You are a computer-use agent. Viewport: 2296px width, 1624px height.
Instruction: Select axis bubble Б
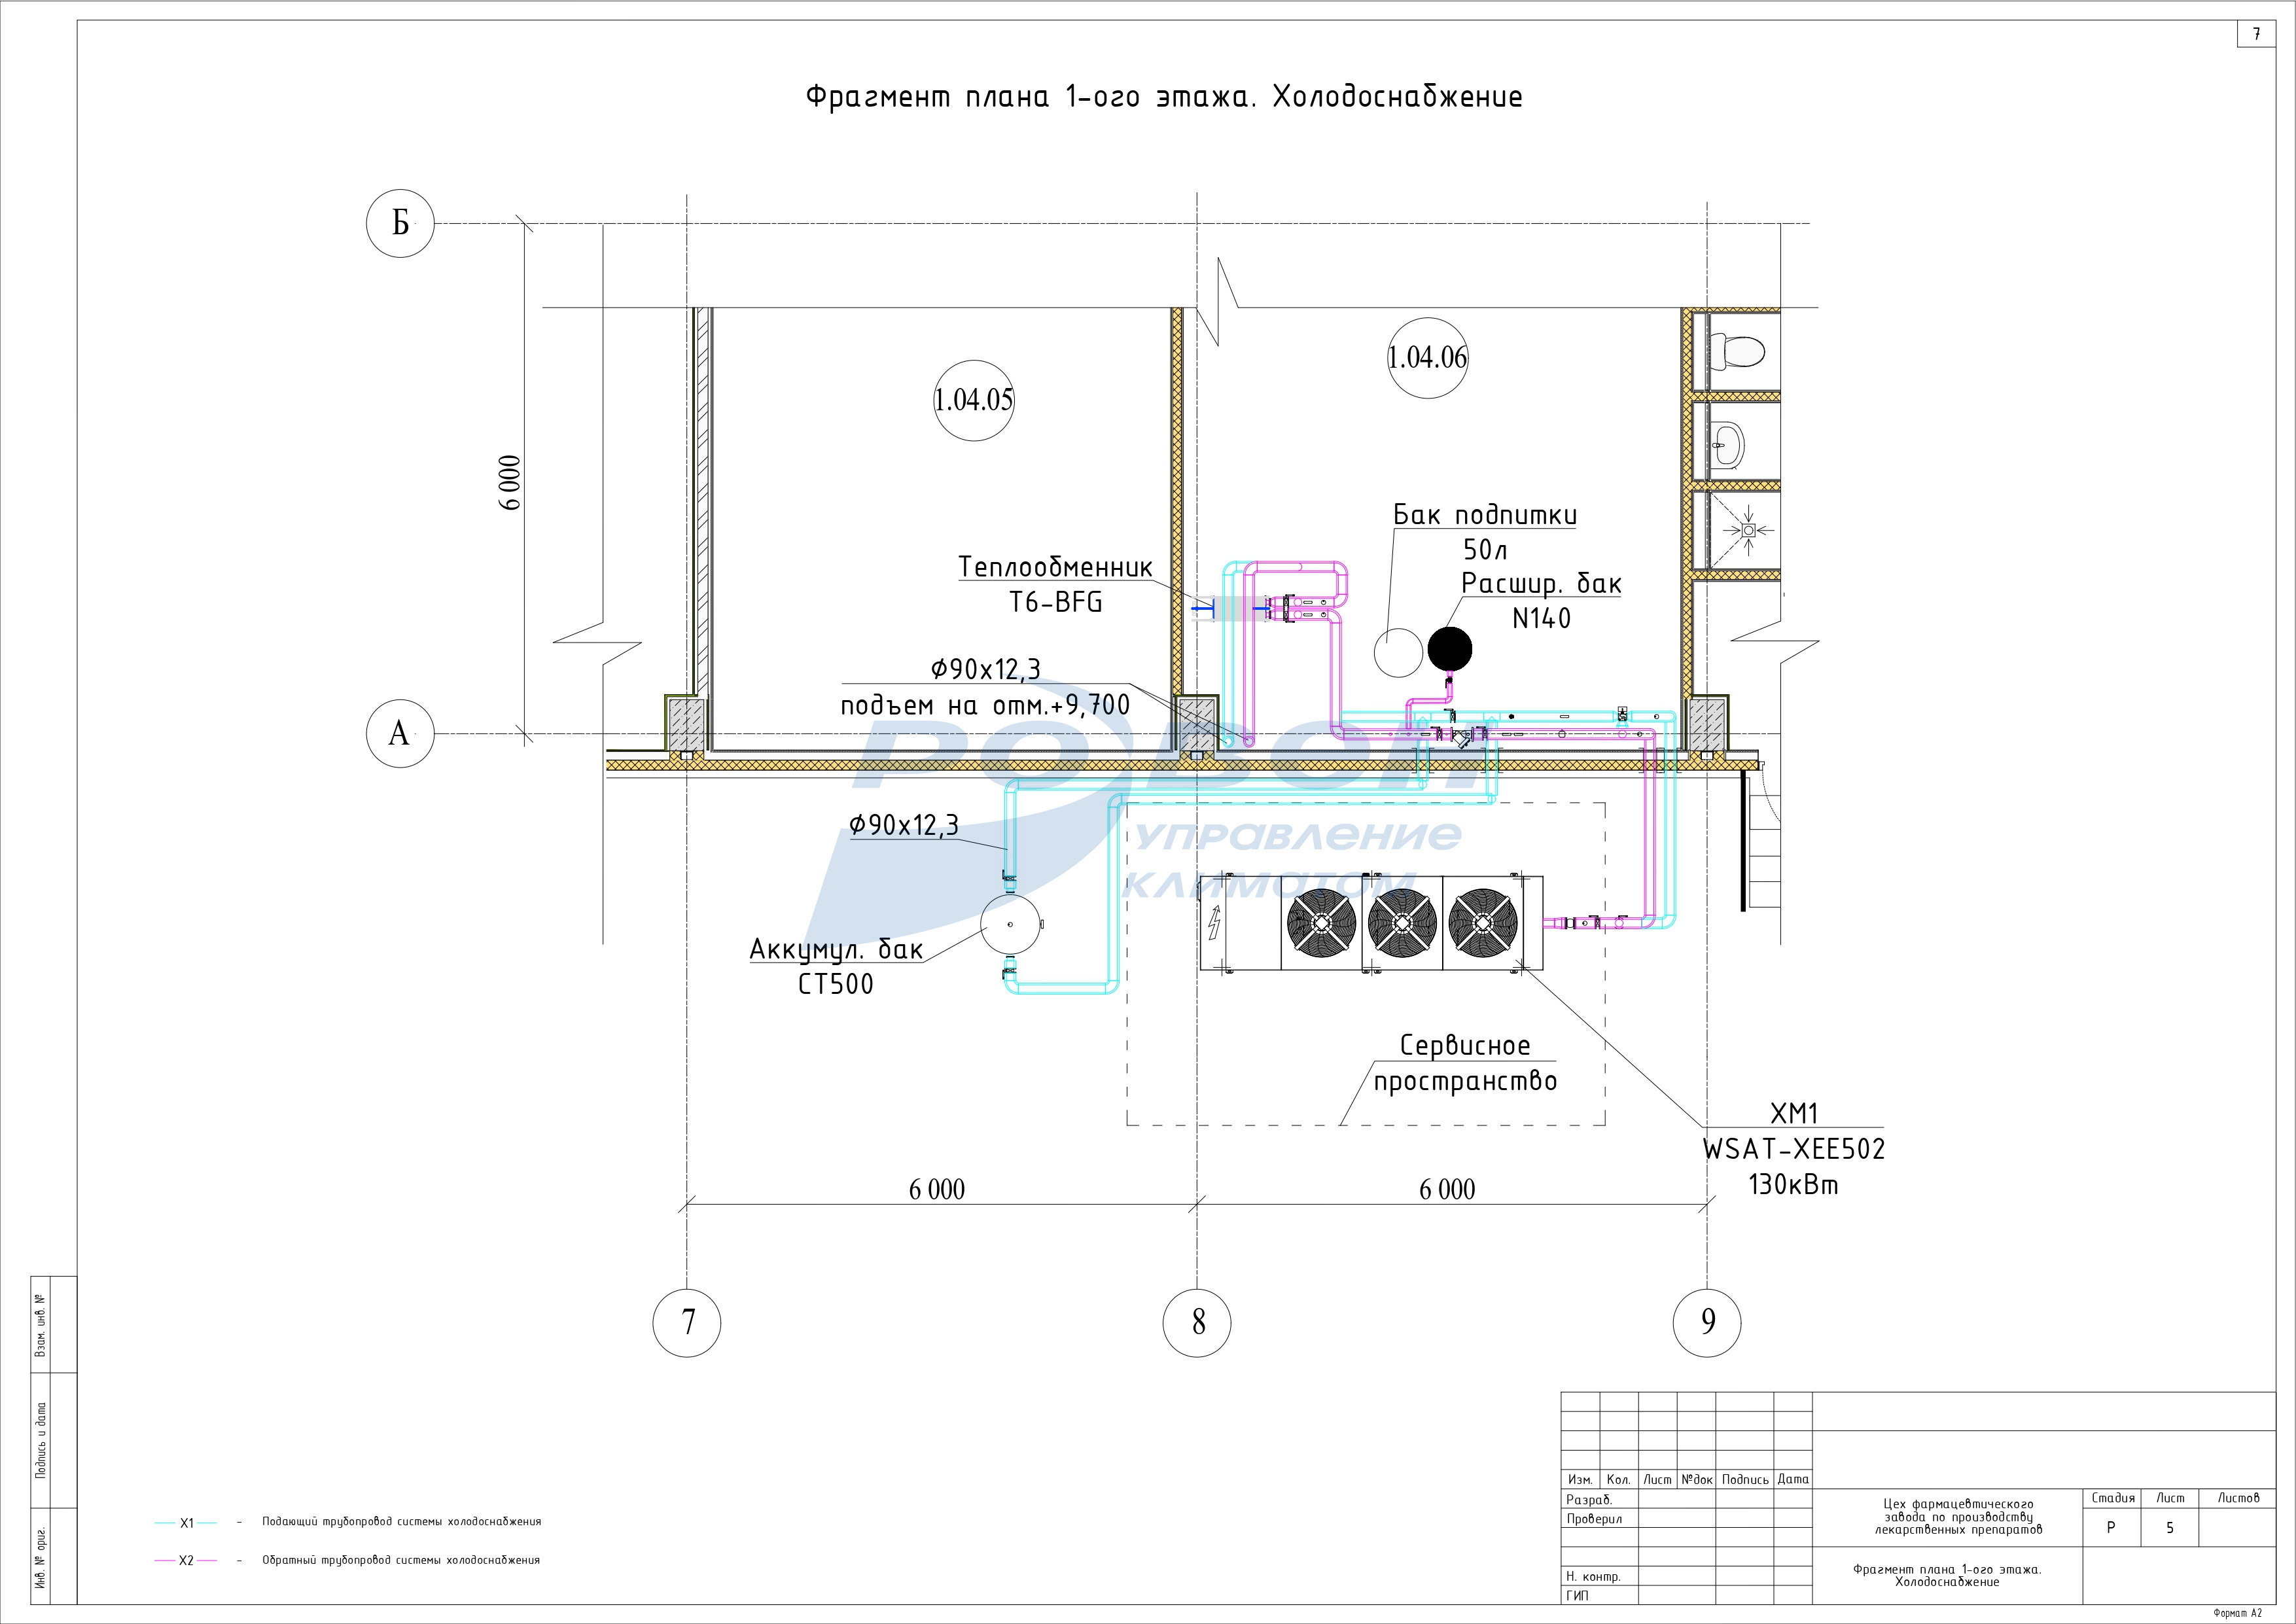[400, 223]
